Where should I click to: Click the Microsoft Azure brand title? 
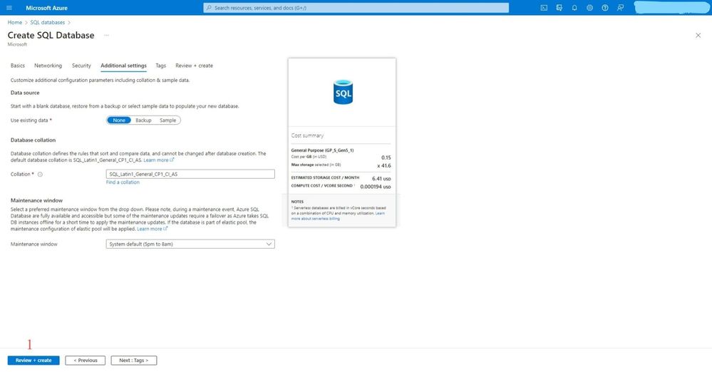point(47,8)
